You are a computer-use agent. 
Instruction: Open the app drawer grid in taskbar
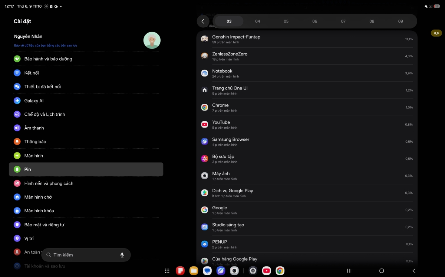click(167, 271)
